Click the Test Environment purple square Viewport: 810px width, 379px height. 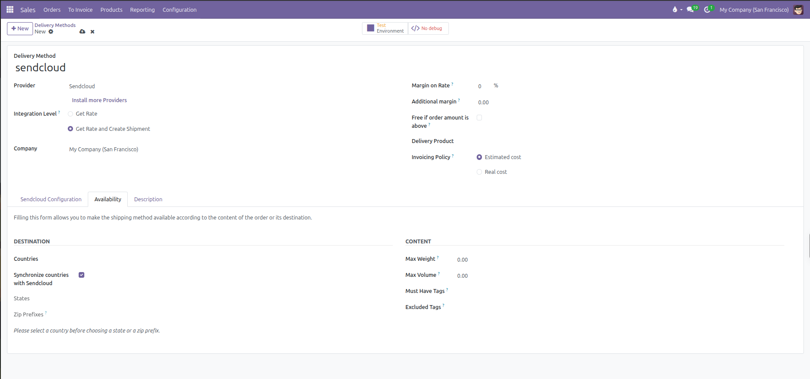[x=371, y=28]
